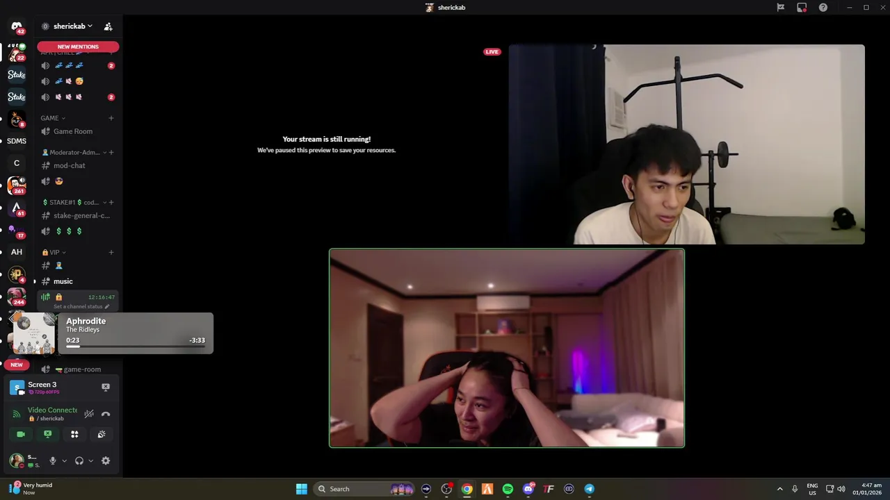Open the TF app in taskbar
The height and width of the screenshot is (500, 890).
click(549, 489)
